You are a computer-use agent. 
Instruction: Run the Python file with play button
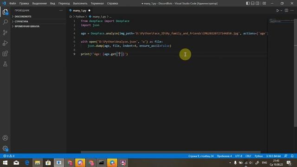tap(278, 11)
